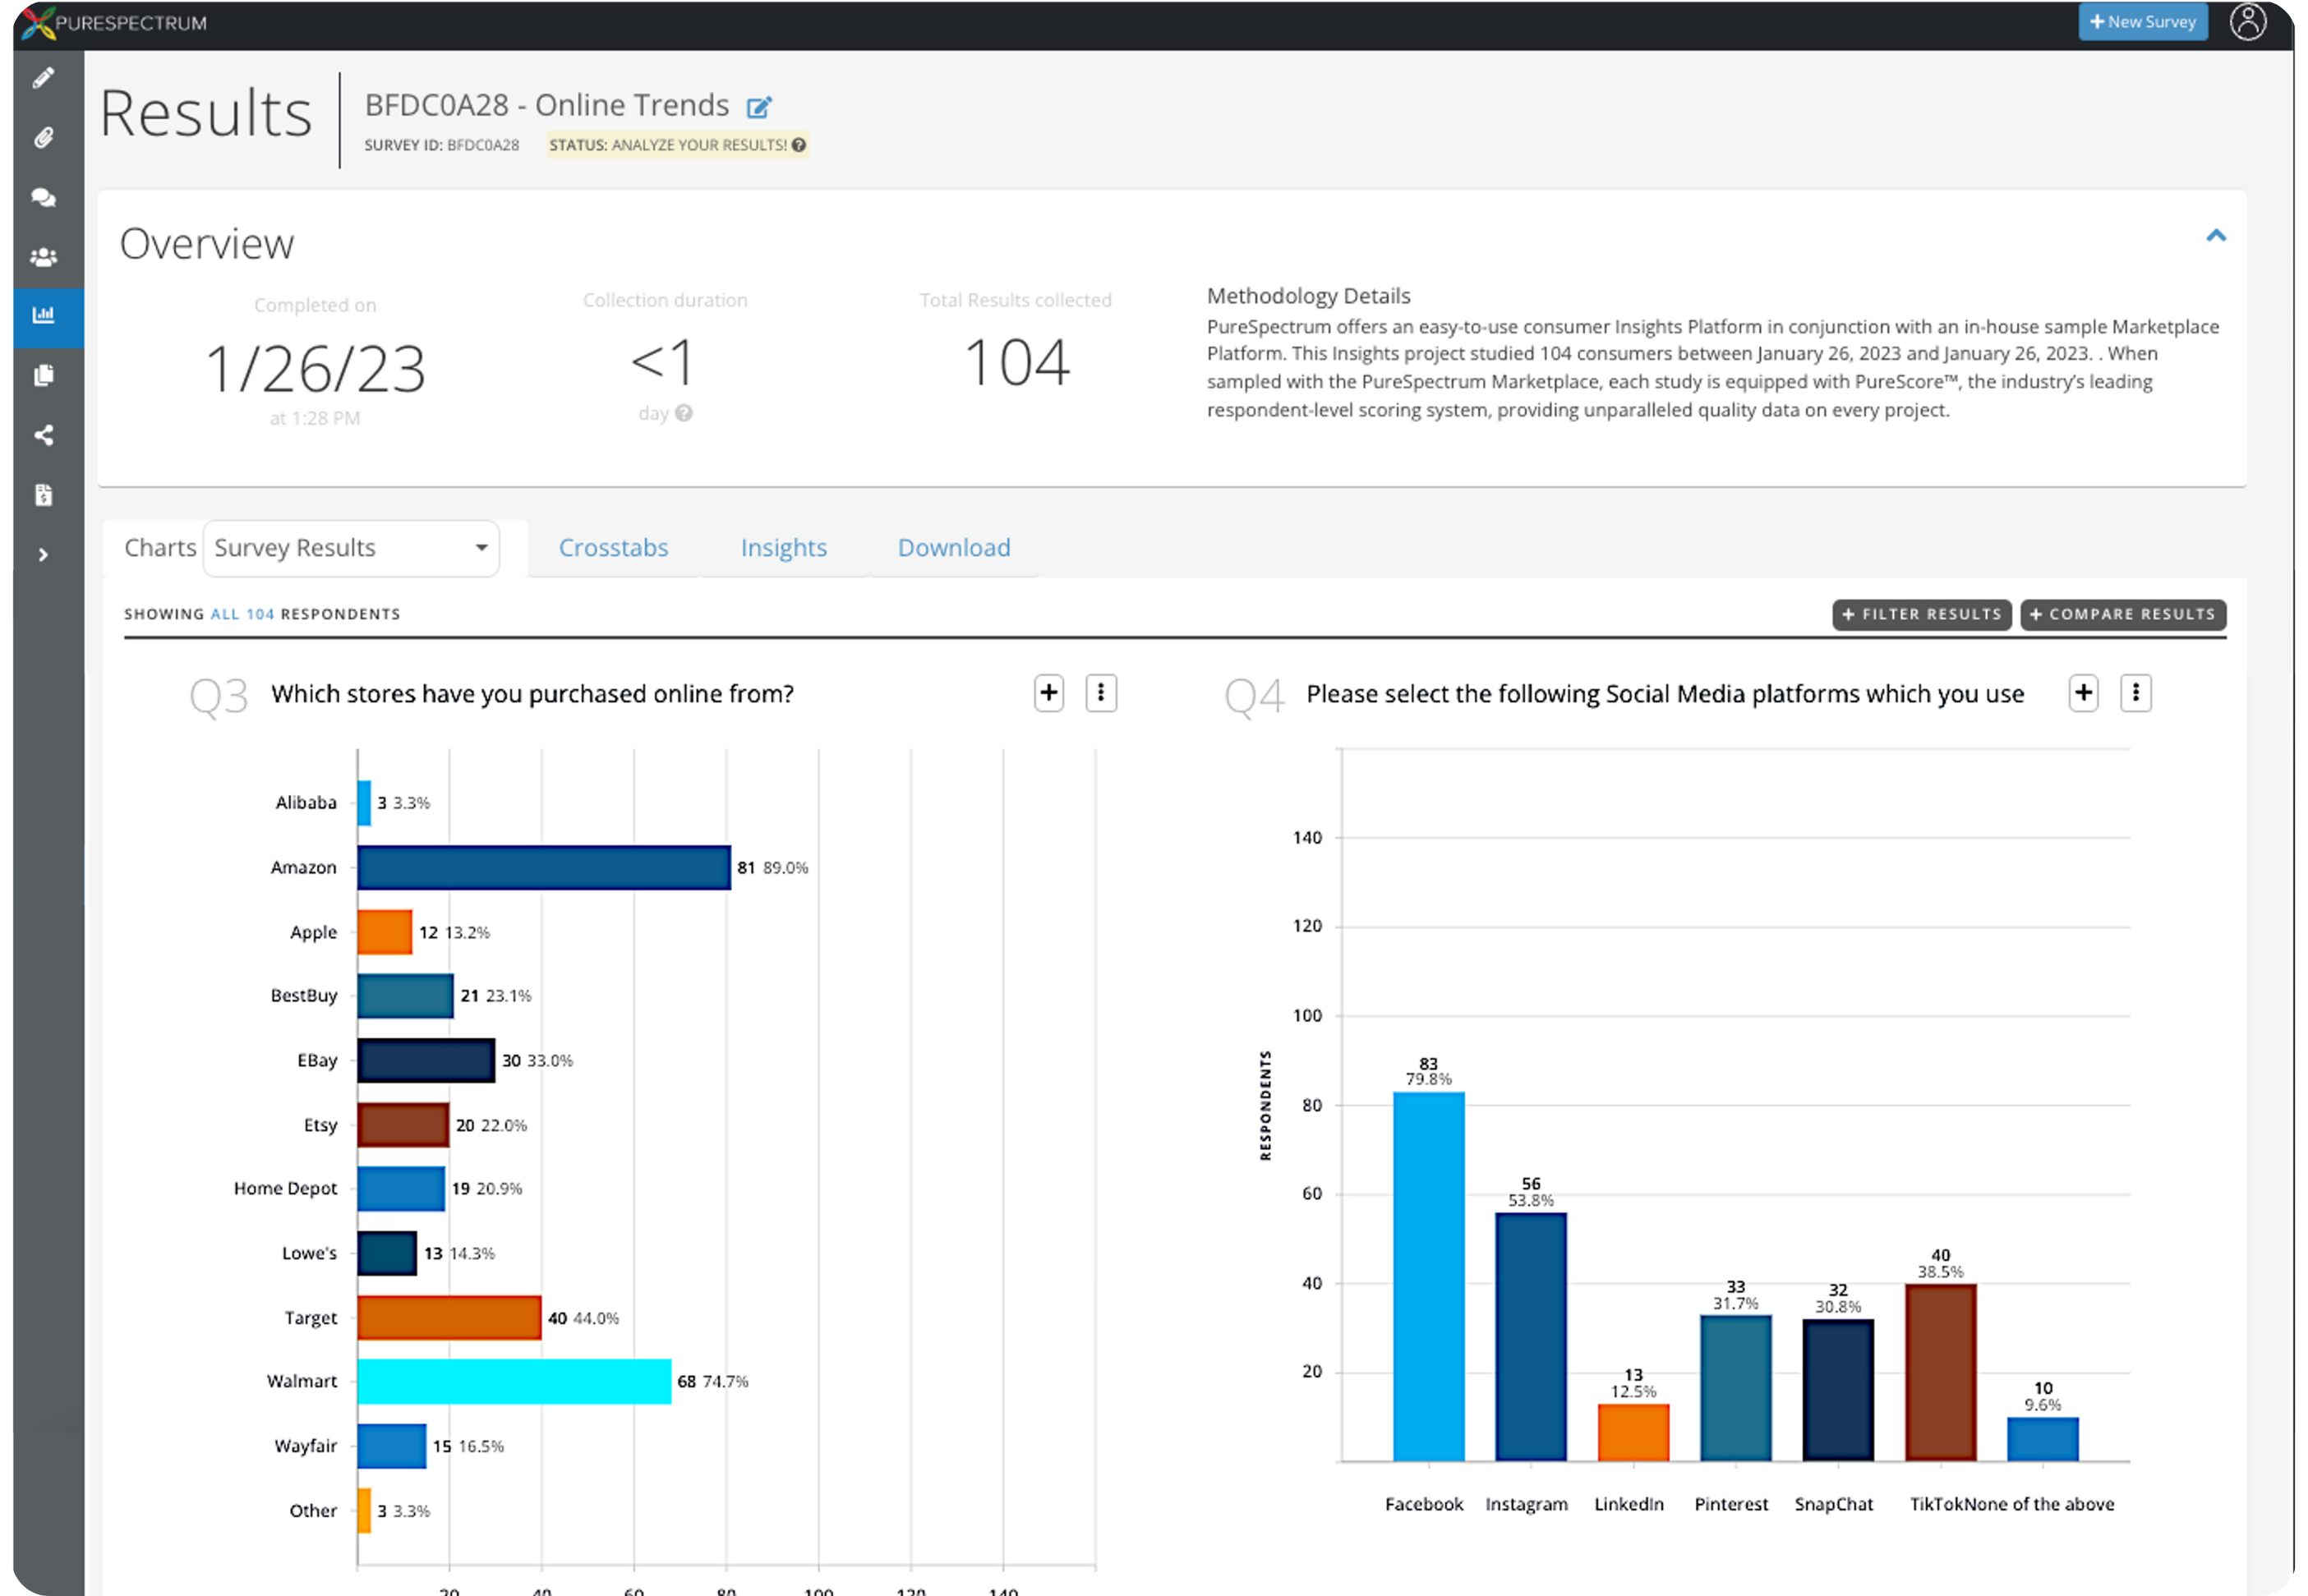Screen dimensions: 2308x1596
Task: Click the Compare Results button
Action: [2123, 614]
